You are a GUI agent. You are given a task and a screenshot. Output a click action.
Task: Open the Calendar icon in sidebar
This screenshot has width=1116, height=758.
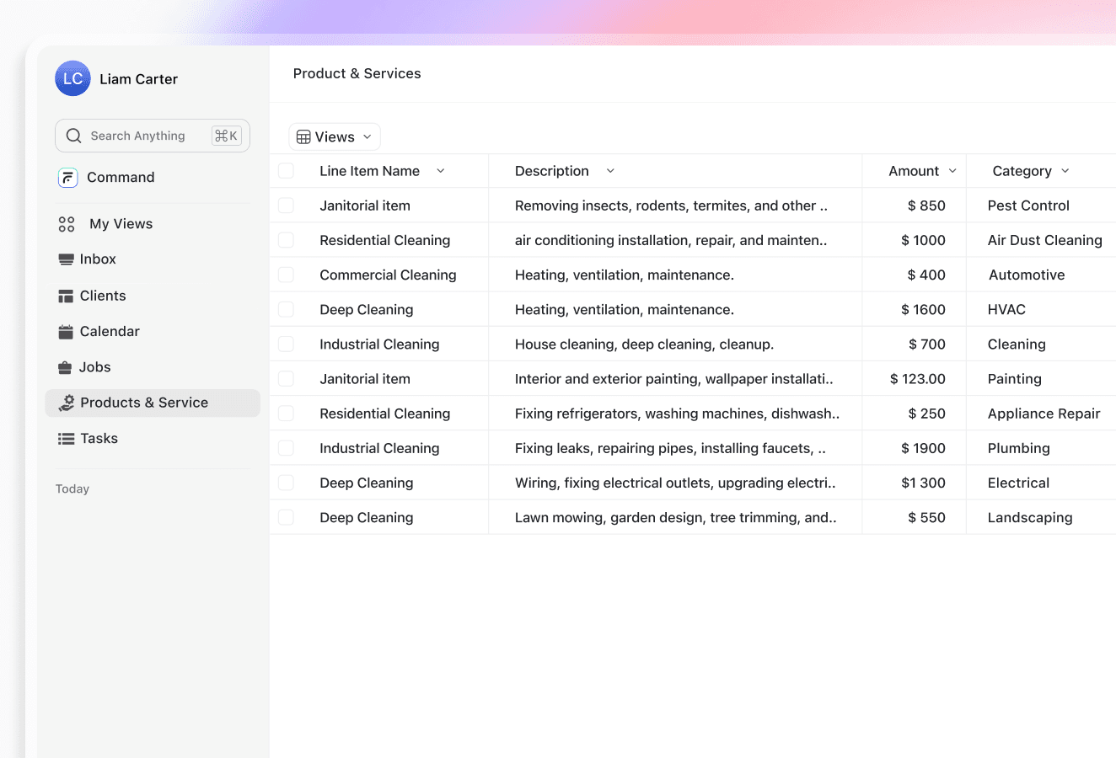pos(66,331)
